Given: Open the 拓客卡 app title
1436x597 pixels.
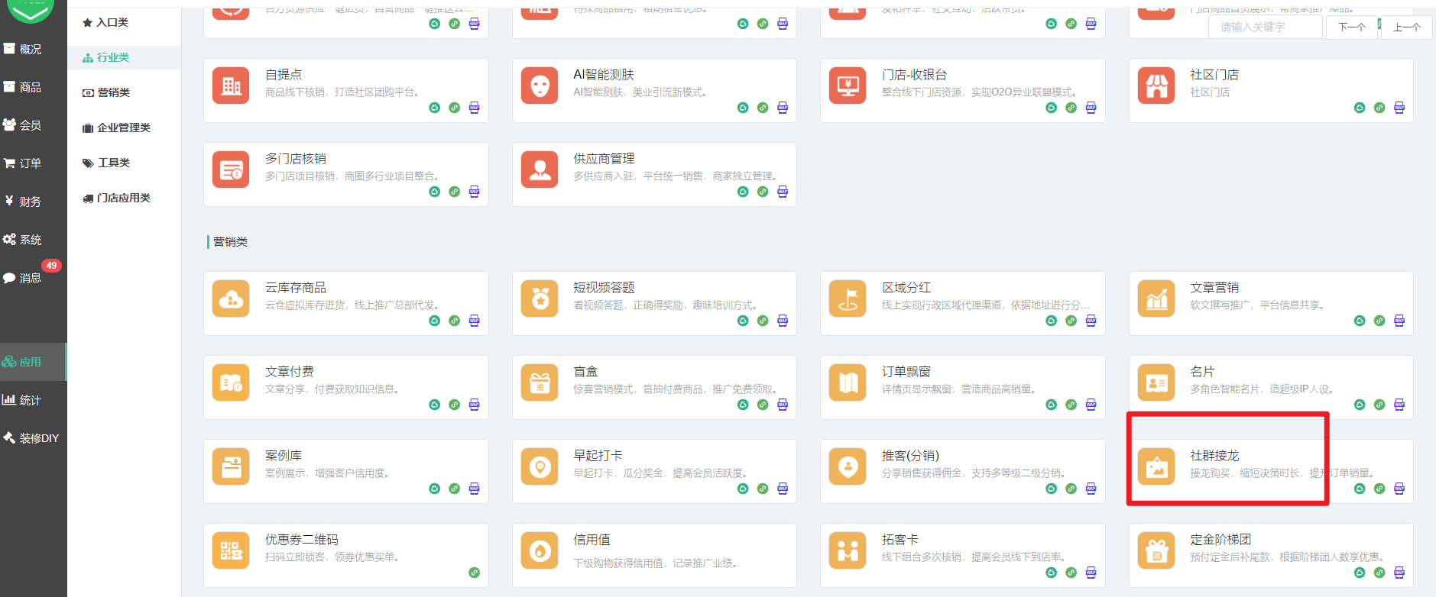Looking at the screenshot, I should click(x=900, y=540).
